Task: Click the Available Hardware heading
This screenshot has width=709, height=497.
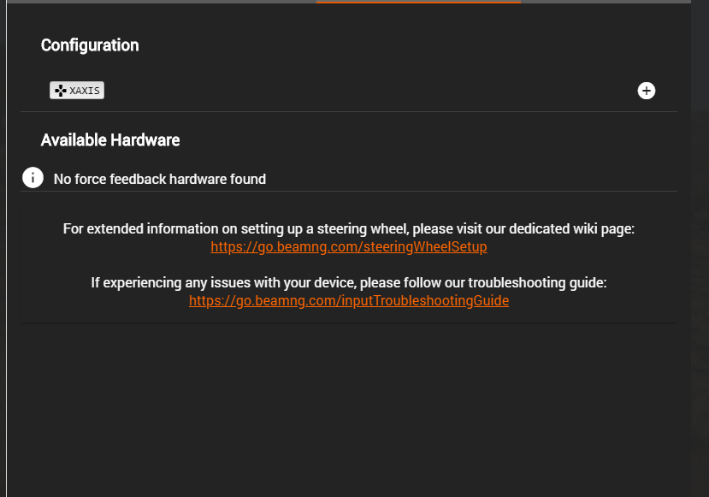Action: (x=110, y=140)
